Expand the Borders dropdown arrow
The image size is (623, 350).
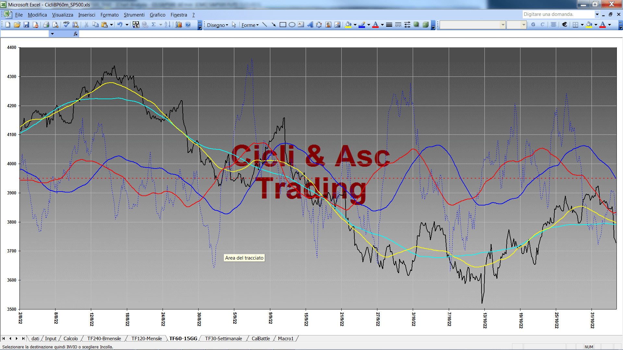[x=582, y=25]
